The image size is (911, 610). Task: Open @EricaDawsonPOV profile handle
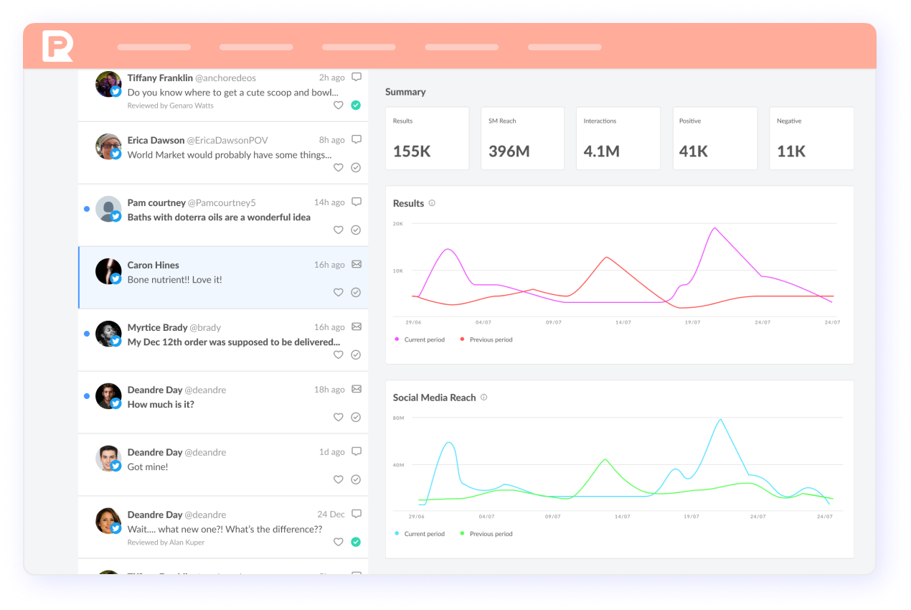[x=227, y=140]
